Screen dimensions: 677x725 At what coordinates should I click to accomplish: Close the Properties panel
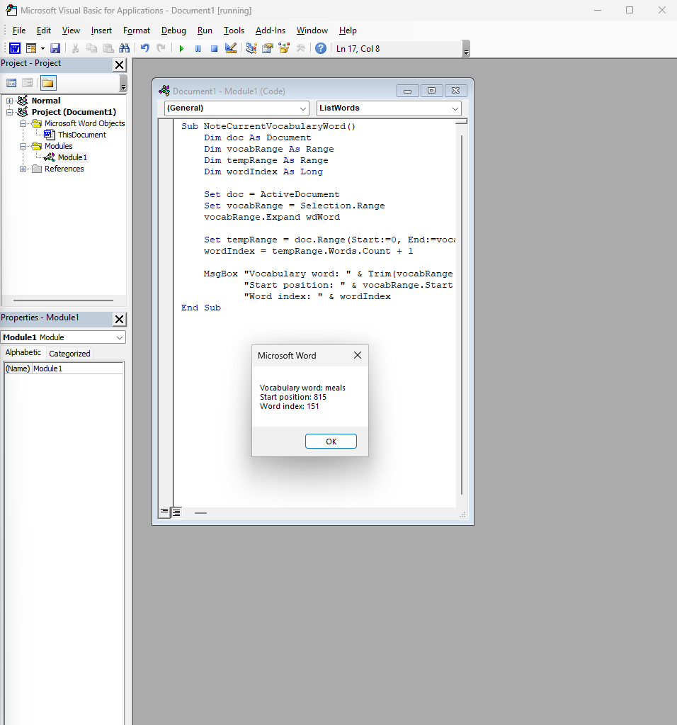(x=119, y=319)
